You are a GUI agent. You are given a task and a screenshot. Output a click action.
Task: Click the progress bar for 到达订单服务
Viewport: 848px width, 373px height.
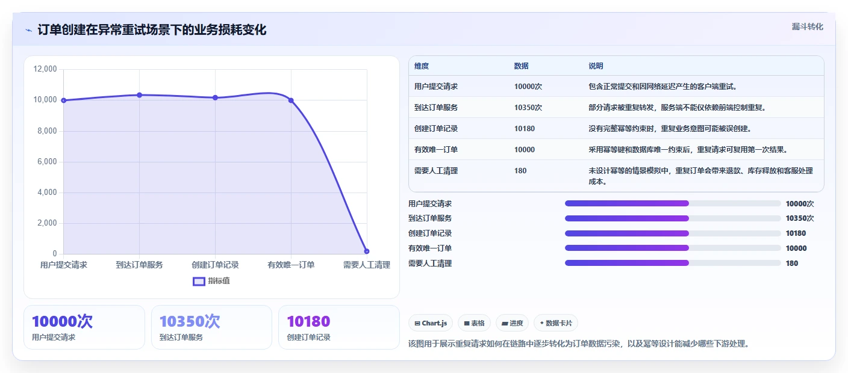[x=673, y=218]
